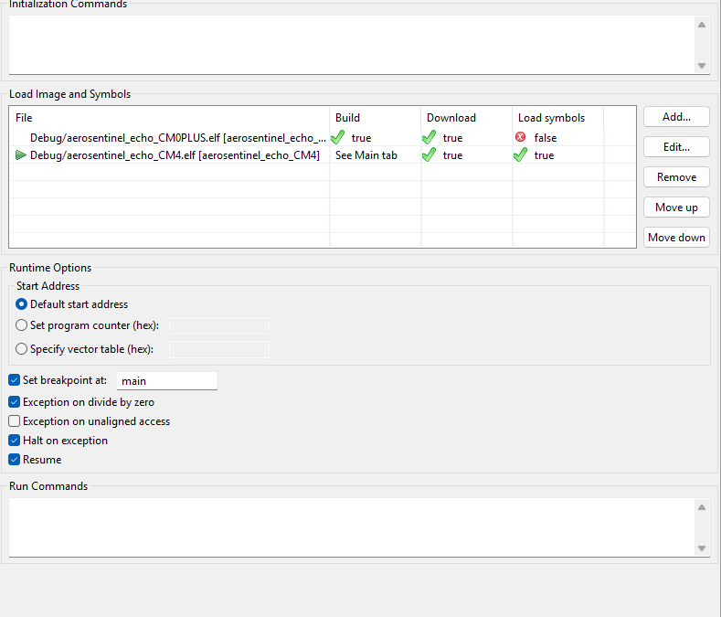
Task: Click inside Initialization Commands text area
Action: pyautogui.click(x=352, y=45)
